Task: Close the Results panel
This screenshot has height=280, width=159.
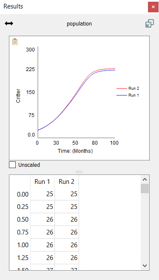Action: (153, 7)
